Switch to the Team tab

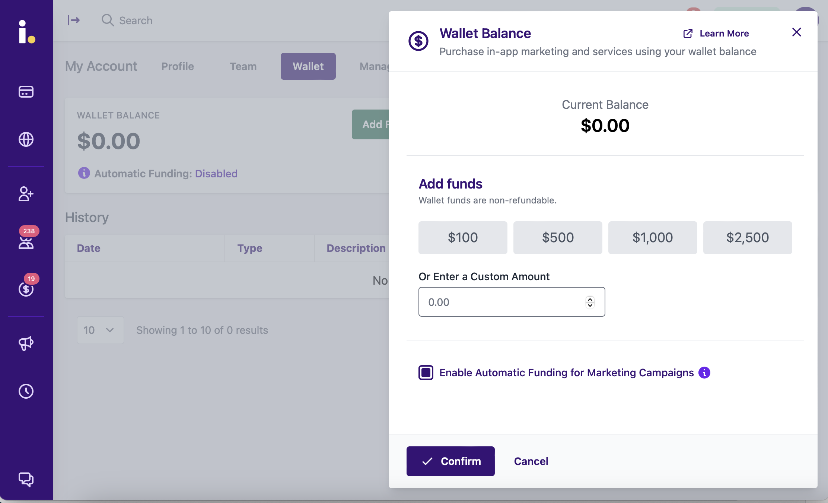point(243,66)
